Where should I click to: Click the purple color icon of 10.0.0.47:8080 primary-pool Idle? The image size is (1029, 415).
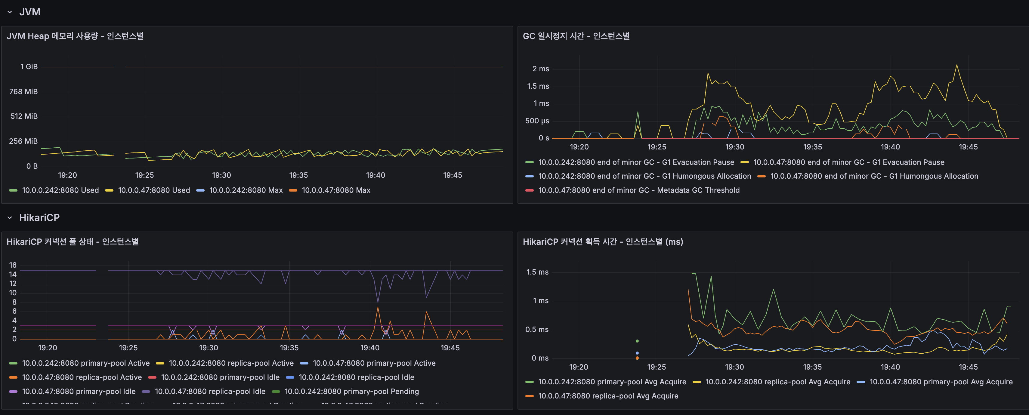click(x=13, y=392)
